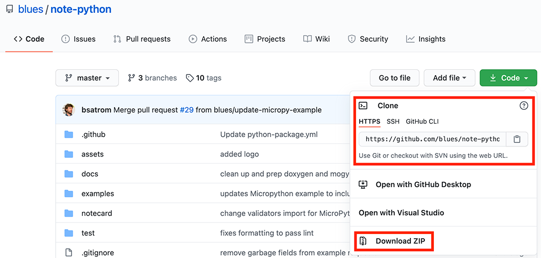
Task: Click the examples folder icon
Action: coord(69,193)
